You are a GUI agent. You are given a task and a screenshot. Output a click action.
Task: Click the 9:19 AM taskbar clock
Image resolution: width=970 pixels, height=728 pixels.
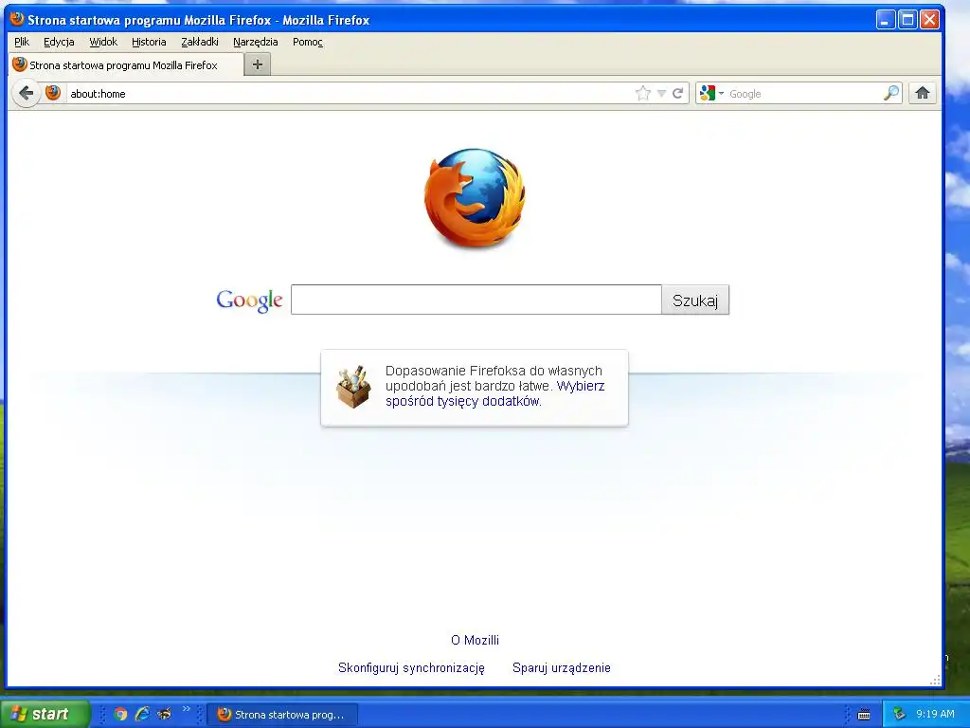coord(935,714)
